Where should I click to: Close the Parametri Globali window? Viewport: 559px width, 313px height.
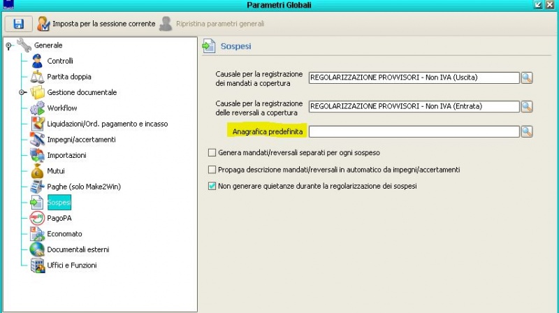click(x=550, y=5)
